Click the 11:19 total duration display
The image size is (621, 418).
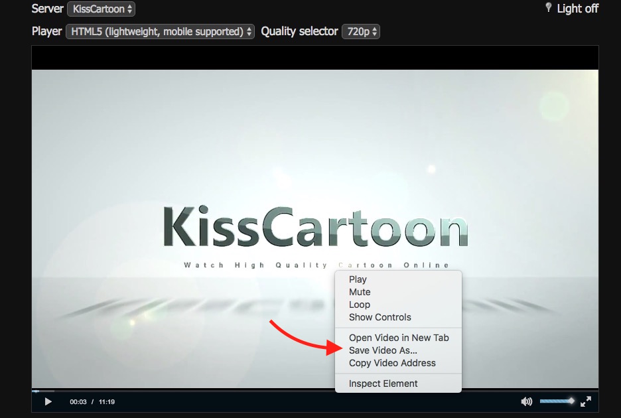pos(107,402)
